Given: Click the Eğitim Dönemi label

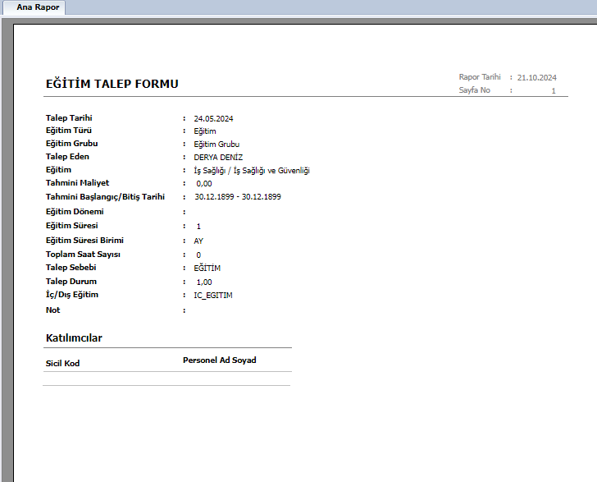Looking at the screenshot, I should pyautogui.click(x=75, y=212).
